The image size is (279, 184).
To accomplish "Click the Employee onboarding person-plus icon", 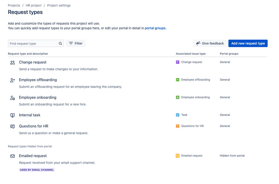I will (13, 98).
